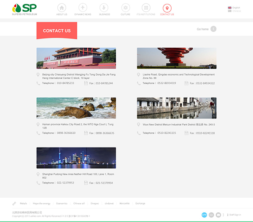
Task: Open the About Us home icon
Action: 62,8
